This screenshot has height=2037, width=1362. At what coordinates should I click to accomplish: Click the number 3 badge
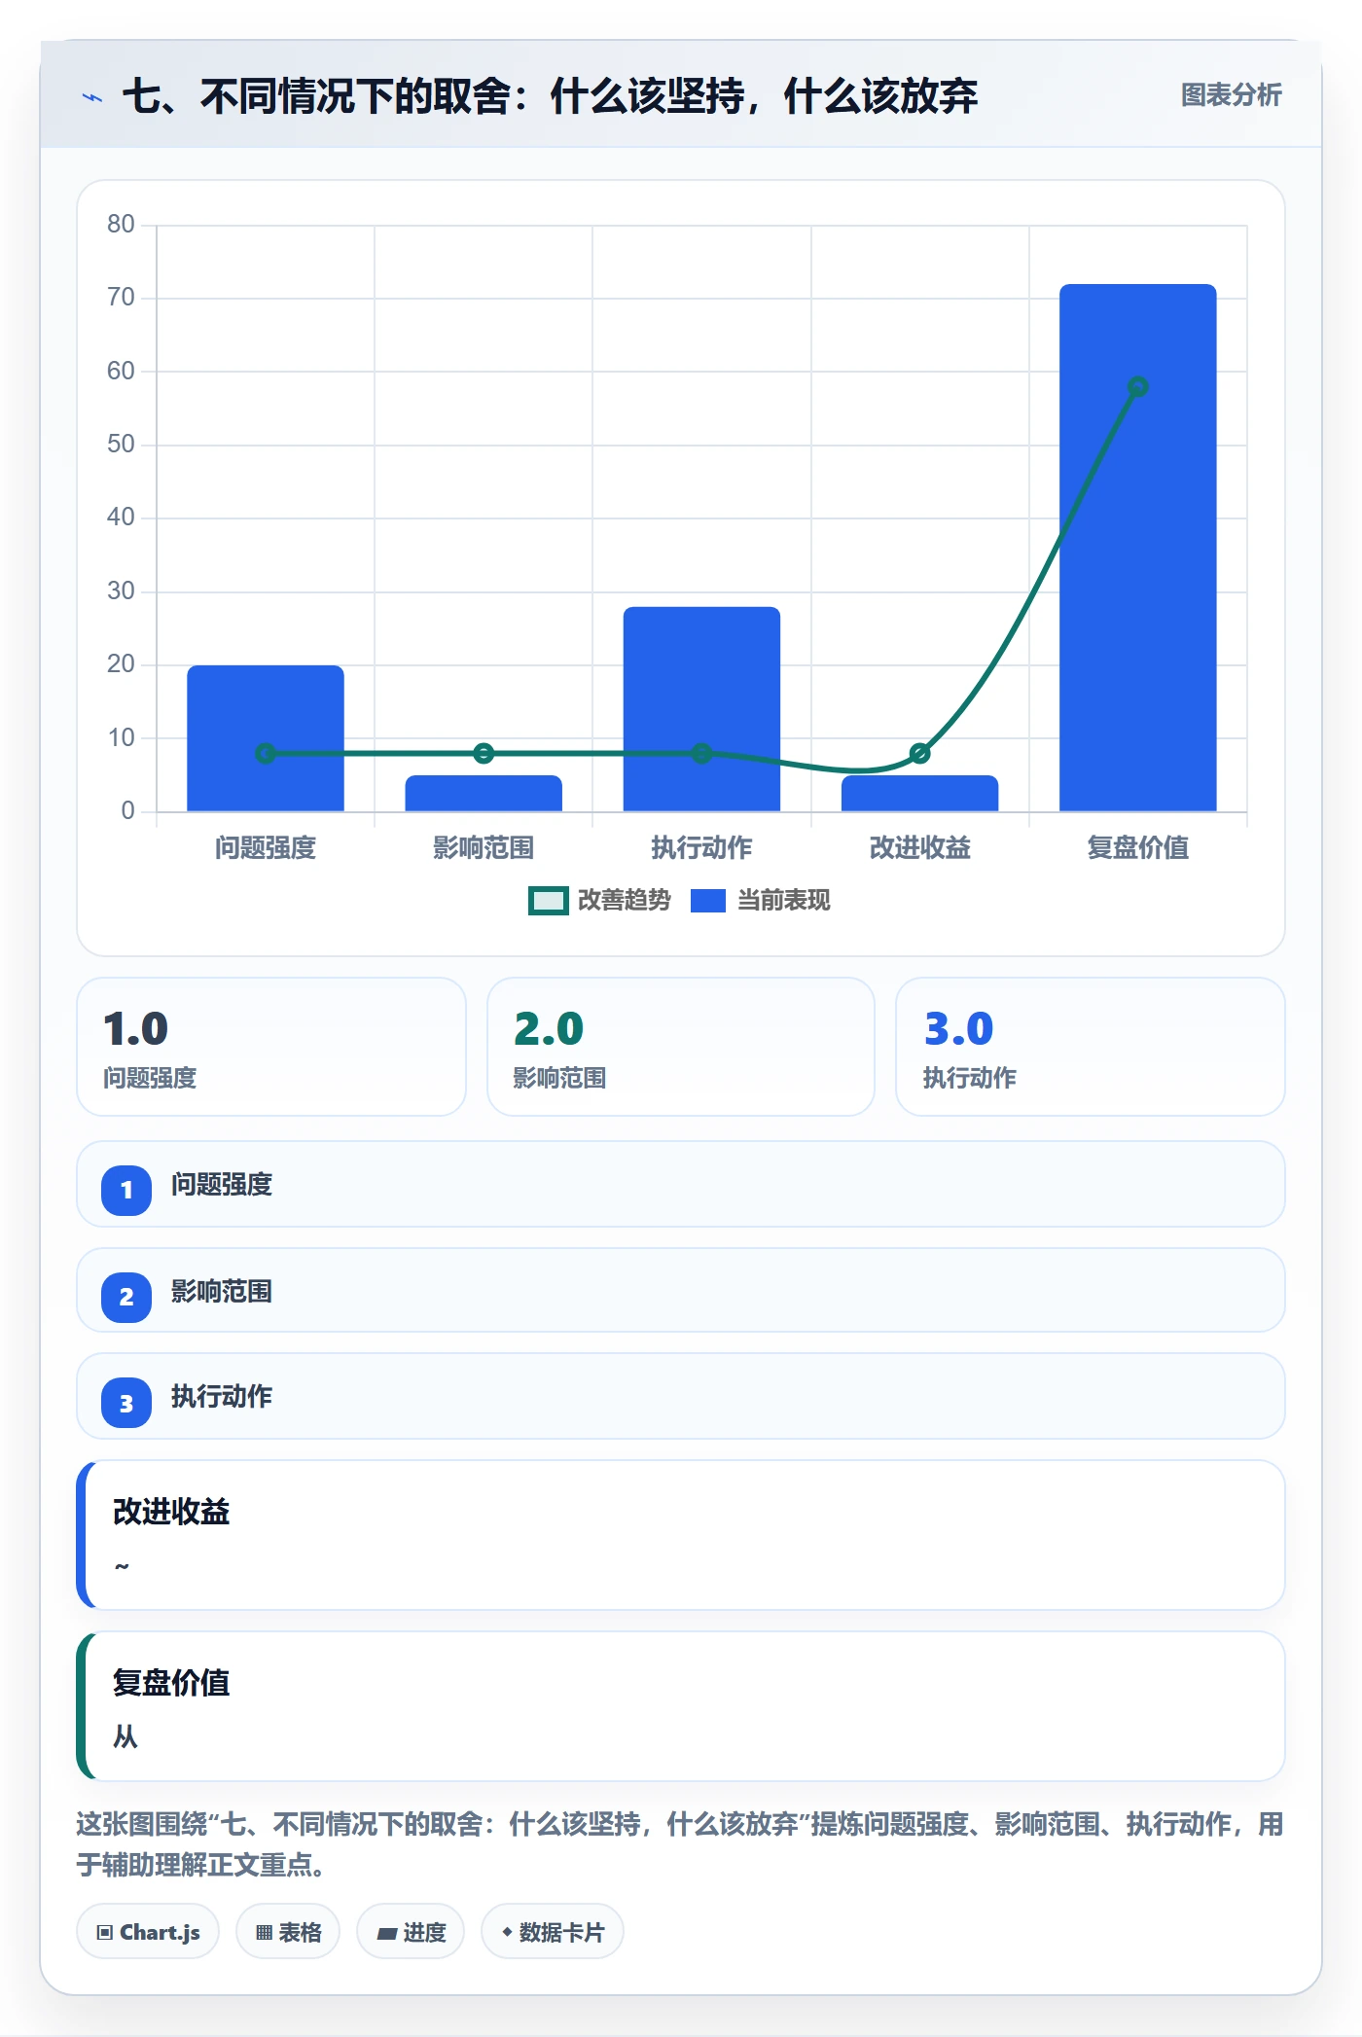pos(126,1403)
